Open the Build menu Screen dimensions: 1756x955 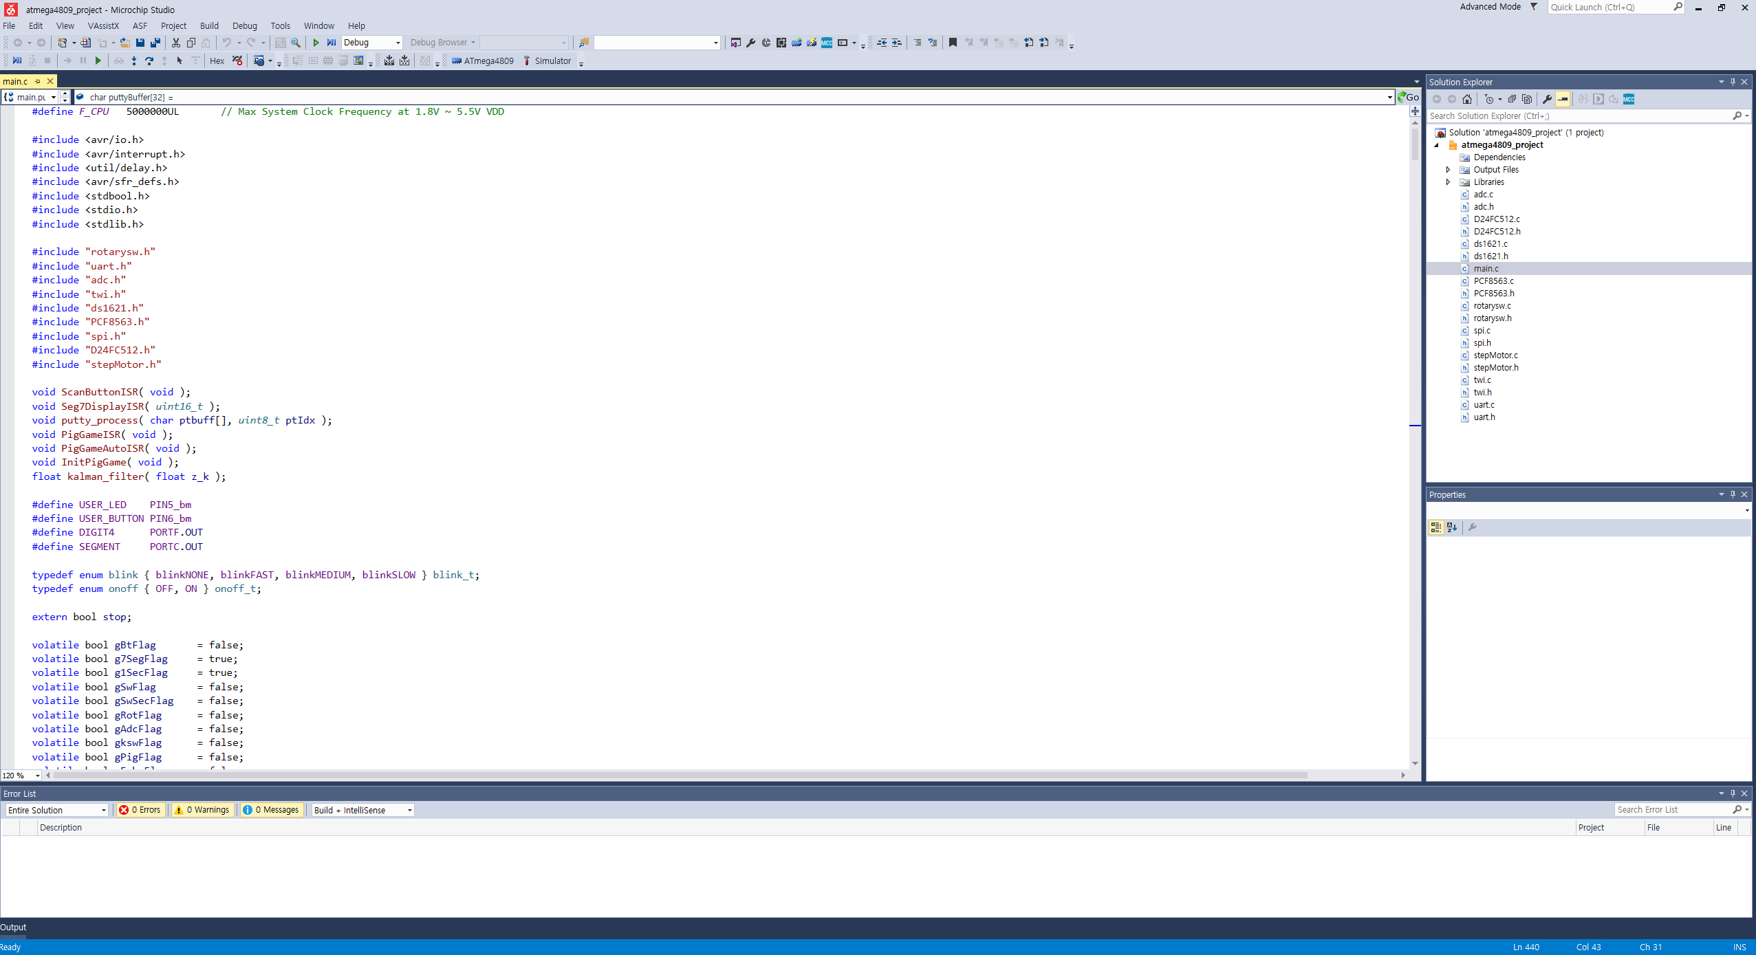[x=209, y=26]
